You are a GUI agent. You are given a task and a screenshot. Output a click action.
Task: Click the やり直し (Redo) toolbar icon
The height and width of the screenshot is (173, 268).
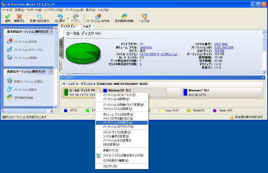(75, 17)
